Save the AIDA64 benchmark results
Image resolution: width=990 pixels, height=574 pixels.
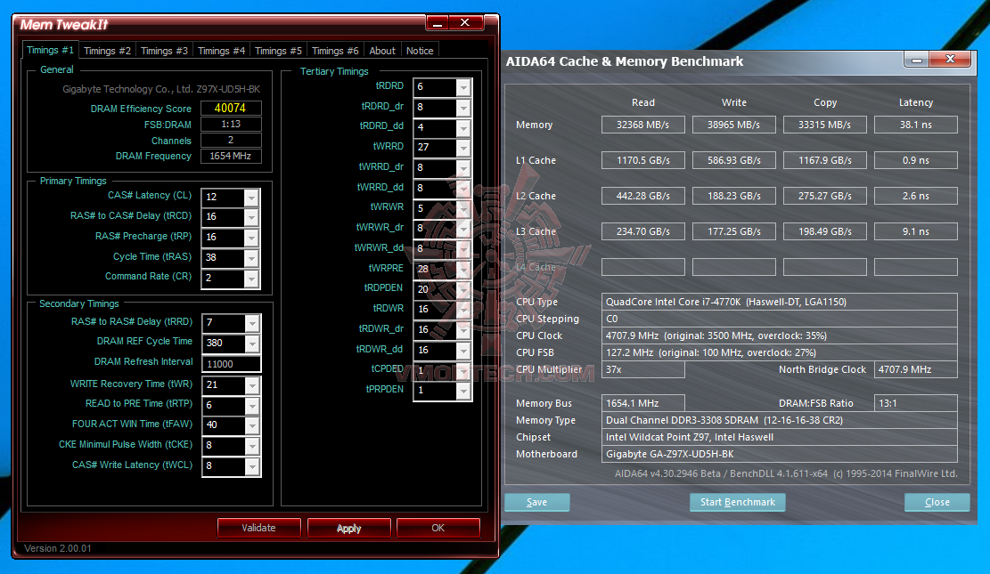point(537,502)
